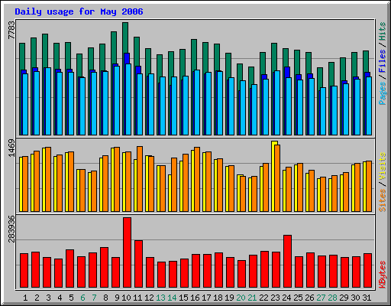Click day label 16 on the x-axis
Screen dimensions: 391x306
click(195, 298)
